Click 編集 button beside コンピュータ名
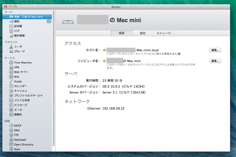 click(x=215, y=61)
